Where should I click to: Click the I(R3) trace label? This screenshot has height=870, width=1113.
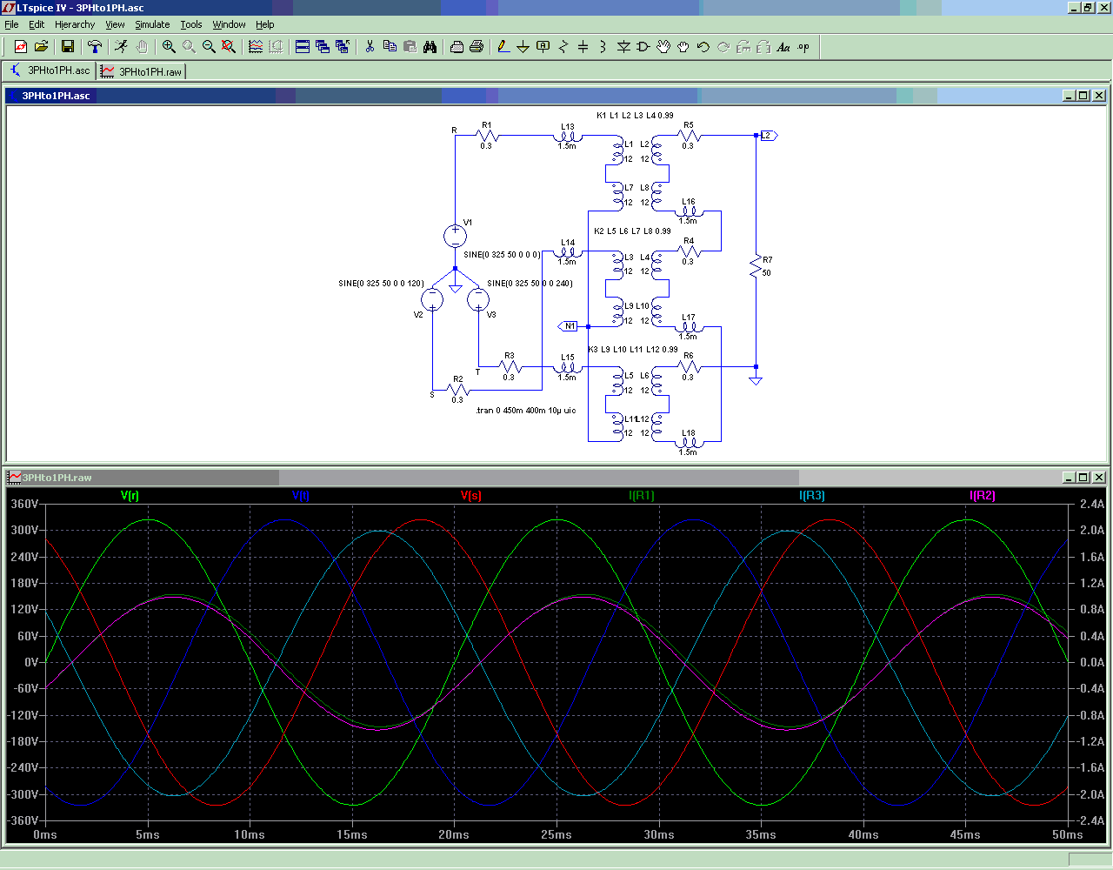[x=811, y=495]
